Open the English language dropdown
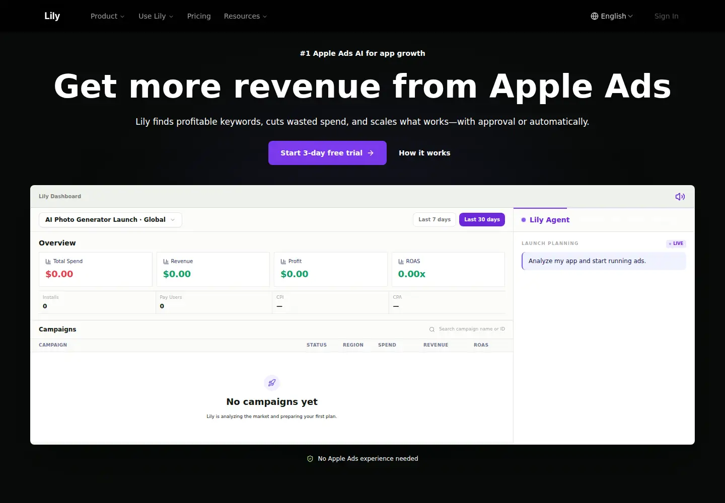 tap(612, 16)
